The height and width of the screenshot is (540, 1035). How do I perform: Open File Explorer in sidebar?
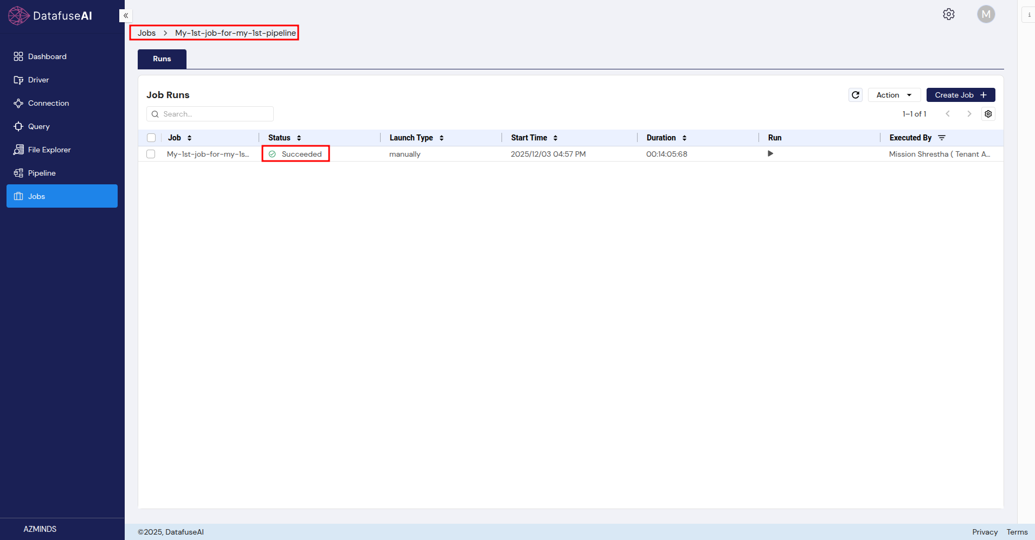click(49, 150)
